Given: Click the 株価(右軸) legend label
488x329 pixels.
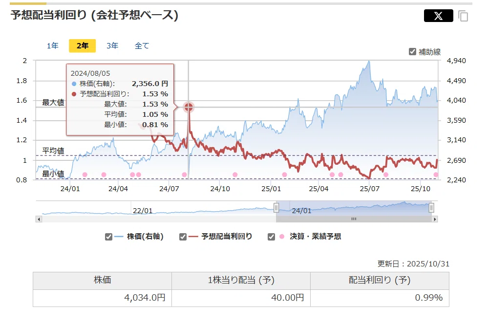Looking at the screenshot, I should (x=145, y=237).
